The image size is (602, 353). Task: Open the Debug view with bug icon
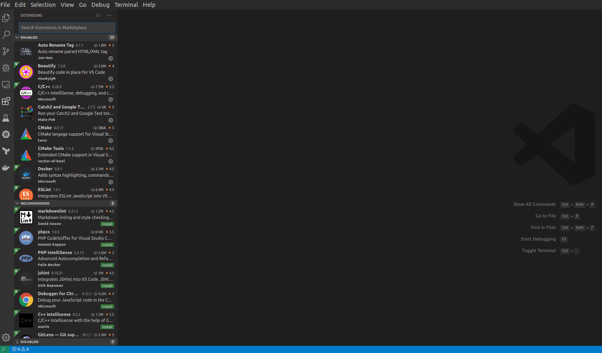pyautogui.click(x=6, y=68)
